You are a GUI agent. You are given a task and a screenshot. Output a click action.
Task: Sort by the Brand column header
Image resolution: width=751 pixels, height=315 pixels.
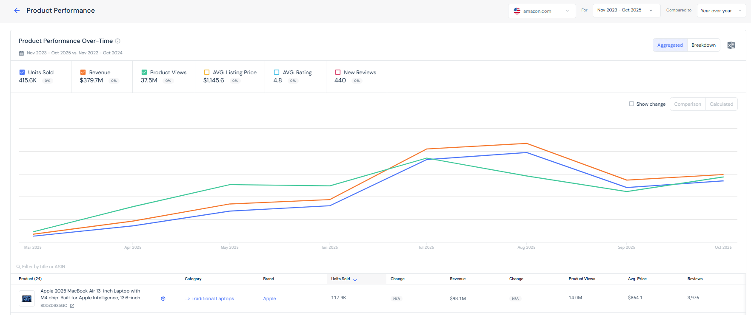click(x=268, y=279)
